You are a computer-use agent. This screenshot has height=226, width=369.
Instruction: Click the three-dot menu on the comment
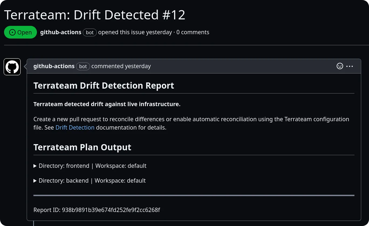click(x=350, y=66)
